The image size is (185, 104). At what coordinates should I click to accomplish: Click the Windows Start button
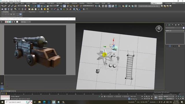[2, 102]
